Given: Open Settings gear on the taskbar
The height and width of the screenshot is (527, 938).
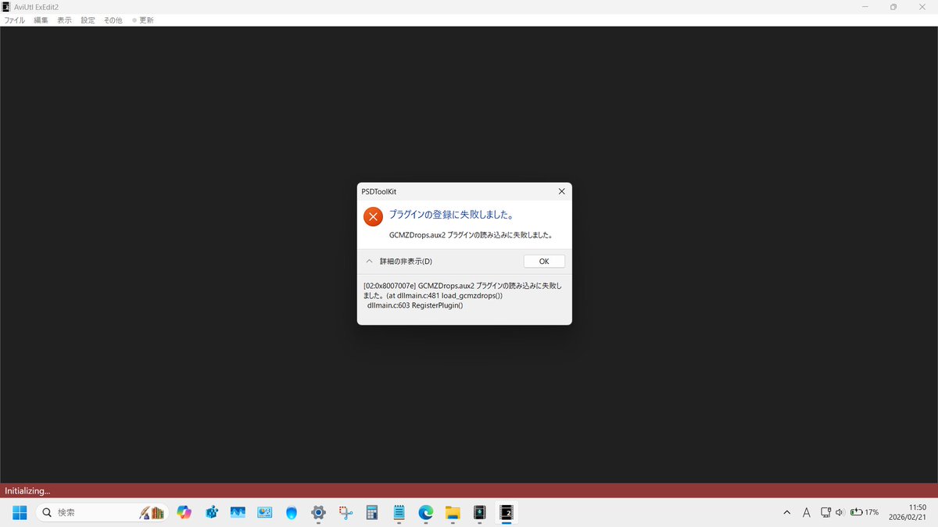Looking at the screenshot, I should point(318,512).
